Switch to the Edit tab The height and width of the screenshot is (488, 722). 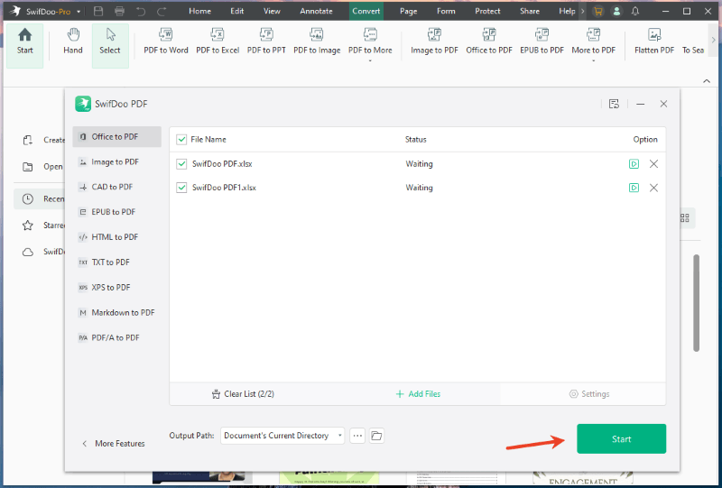[x=237, y=11]
